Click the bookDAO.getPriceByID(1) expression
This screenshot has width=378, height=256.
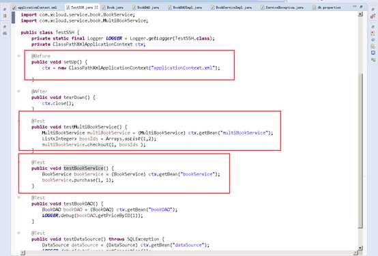click(x=108, y=216)
